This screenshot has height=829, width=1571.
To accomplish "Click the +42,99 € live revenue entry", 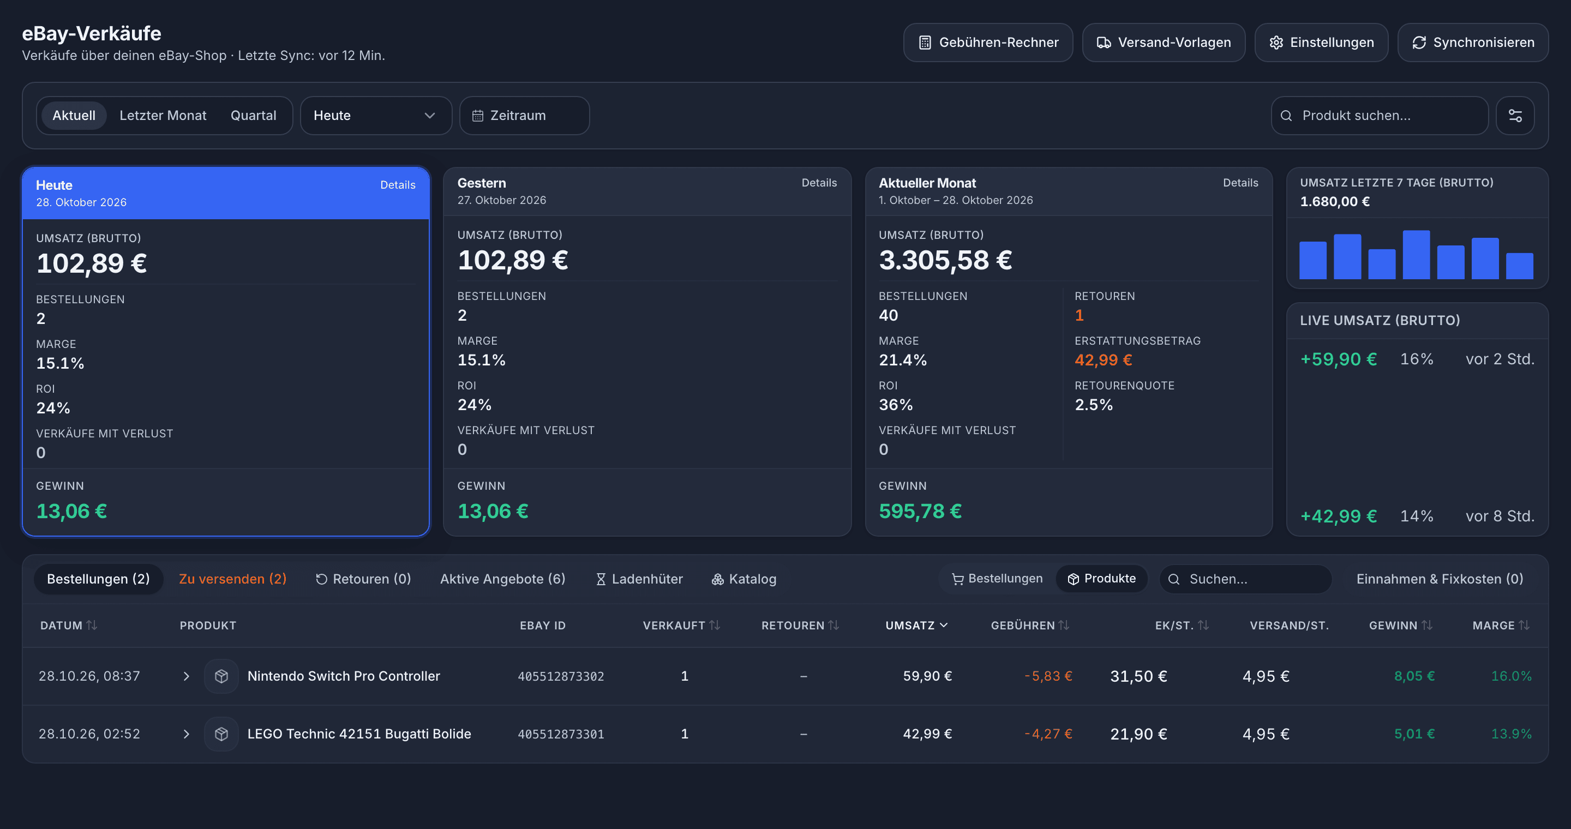I will click(1417, 516).
